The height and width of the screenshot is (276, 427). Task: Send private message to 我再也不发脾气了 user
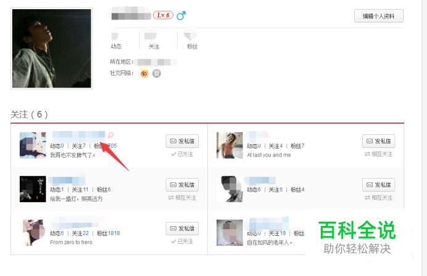click(182, 141)
